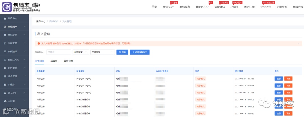304x117 pixels.
Task: Click the 发文时间 column header
Action: (239, 71)
